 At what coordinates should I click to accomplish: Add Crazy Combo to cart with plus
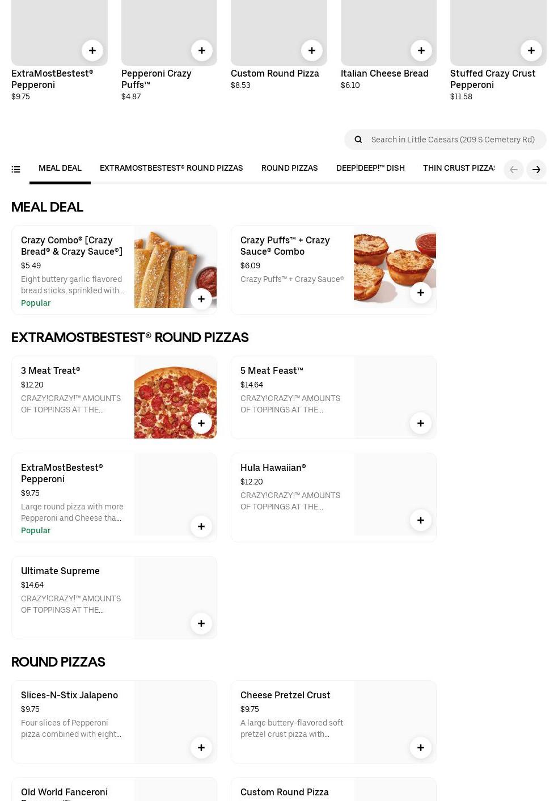pyautogui.click(x=201, y=299)
